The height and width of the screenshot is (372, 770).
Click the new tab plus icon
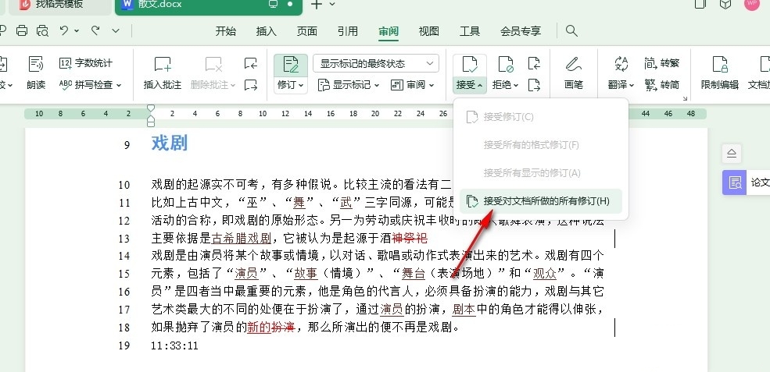pos(317,5)
